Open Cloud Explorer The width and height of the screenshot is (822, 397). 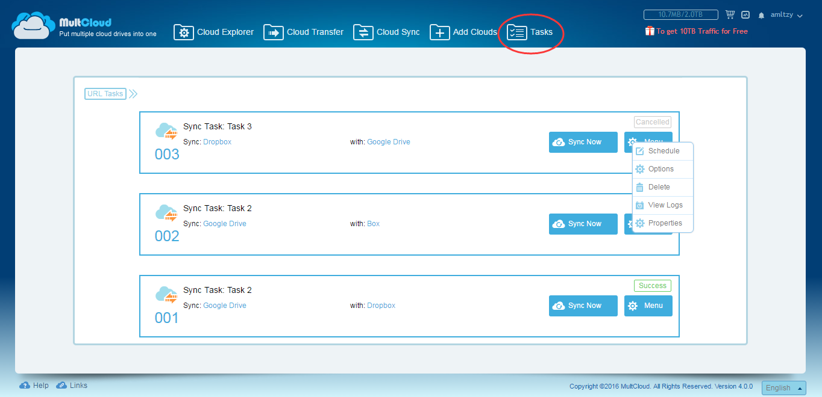click(x=214, y=32)
